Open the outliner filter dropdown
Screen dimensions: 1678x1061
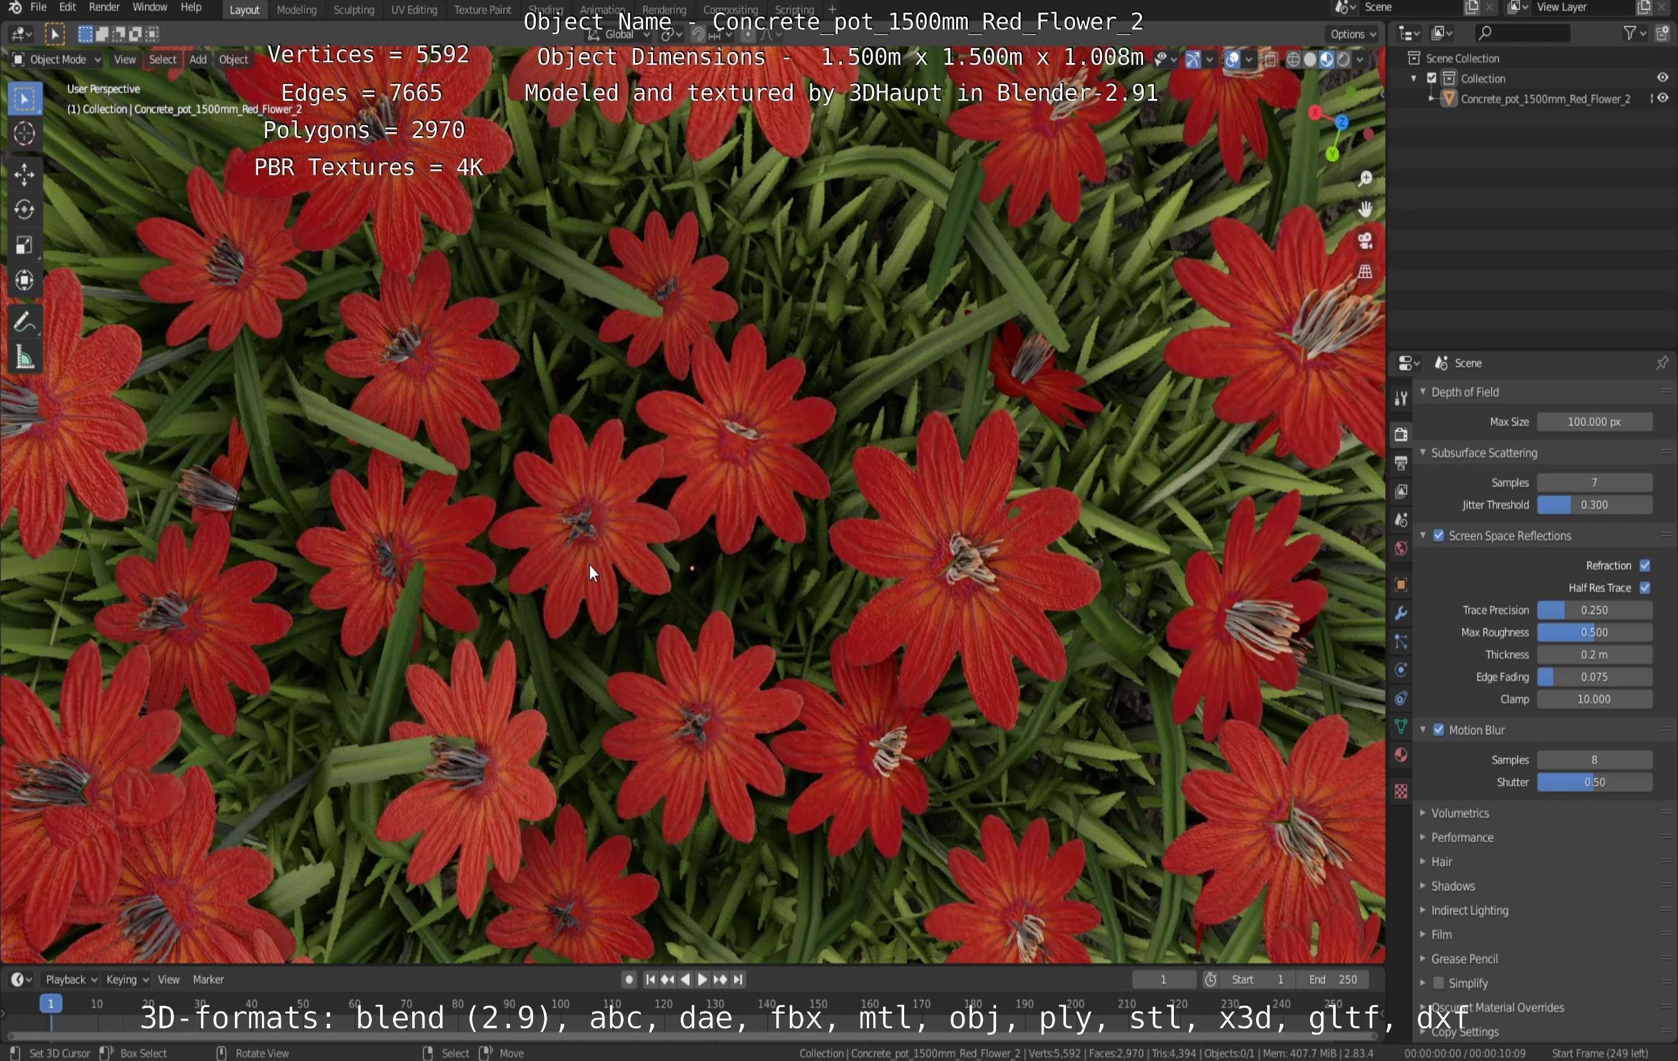click(1634, 33)
